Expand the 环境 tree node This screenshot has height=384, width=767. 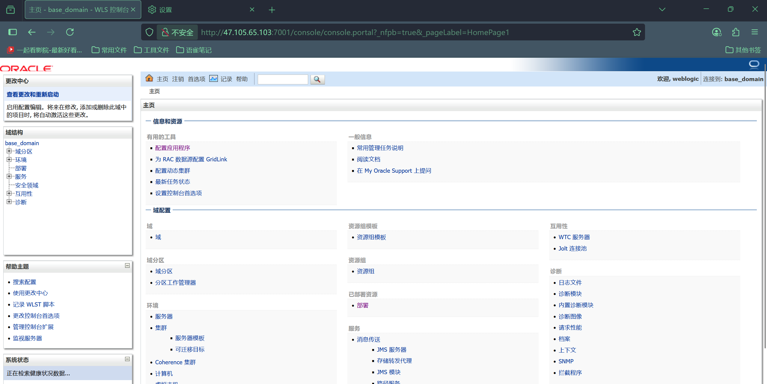9,159
